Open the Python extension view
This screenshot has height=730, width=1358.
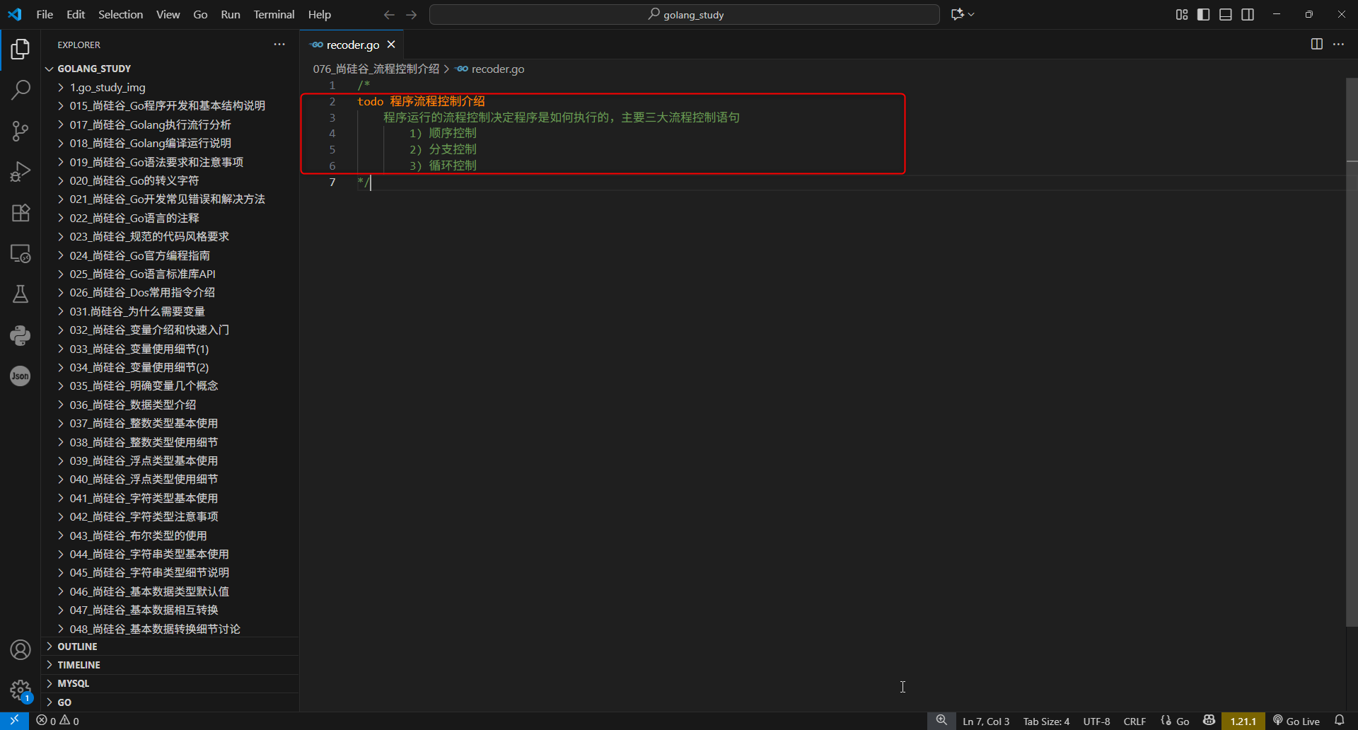pyautogui.click(x=21, y=335)
